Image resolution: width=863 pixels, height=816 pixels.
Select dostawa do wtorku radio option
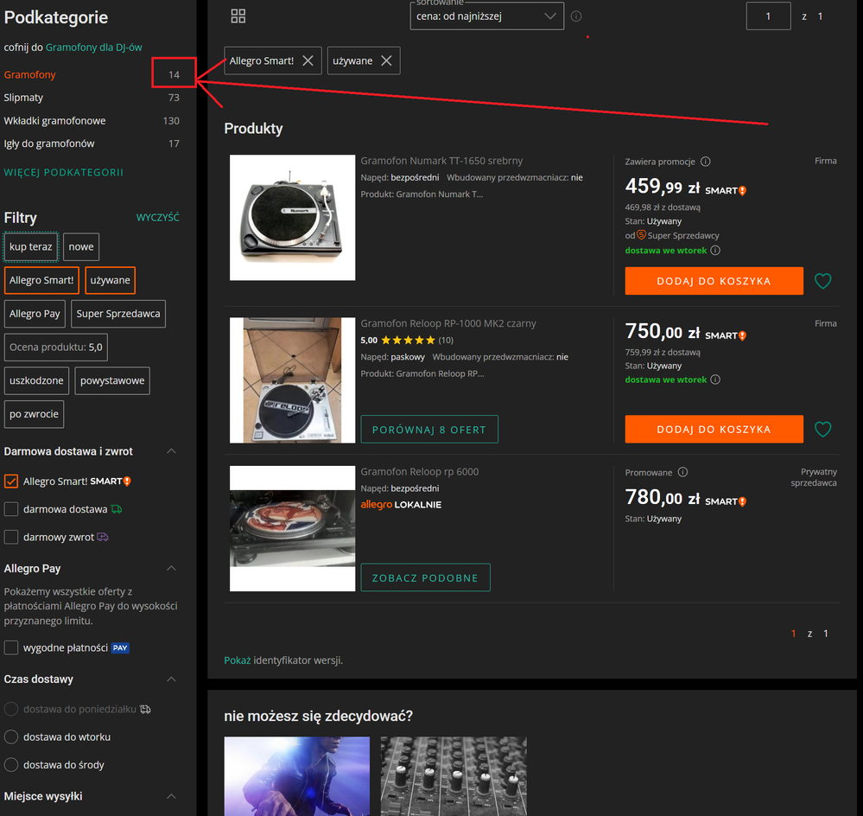click(11, 737)
